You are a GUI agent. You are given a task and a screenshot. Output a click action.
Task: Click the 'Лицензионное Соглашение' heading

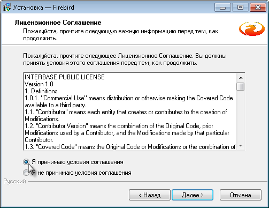tap(58, 23)
